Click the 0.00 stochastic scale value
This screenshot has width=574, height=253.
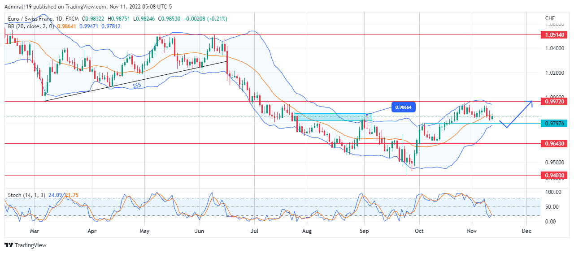pyautogui.click(x=552, y=221)
